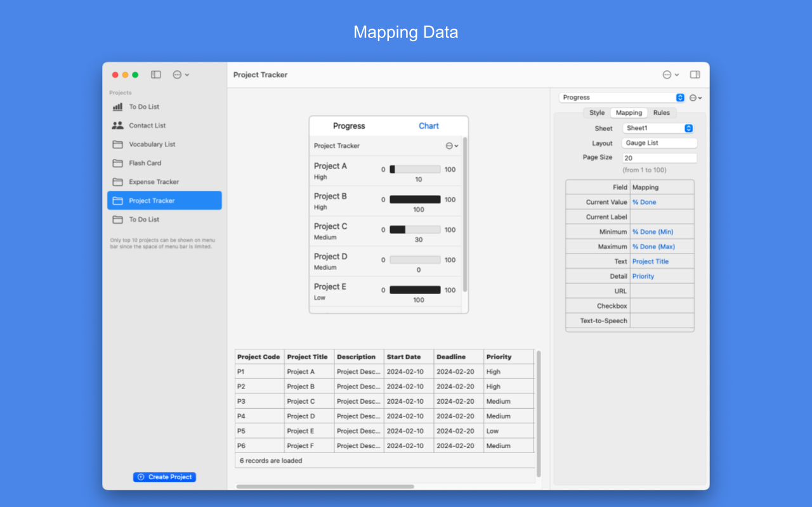The width and height of the screenshot is (812, 507).
Task: Click the To Do List bar chart icon
Action: pyautogui.click(x=117, y=107)
